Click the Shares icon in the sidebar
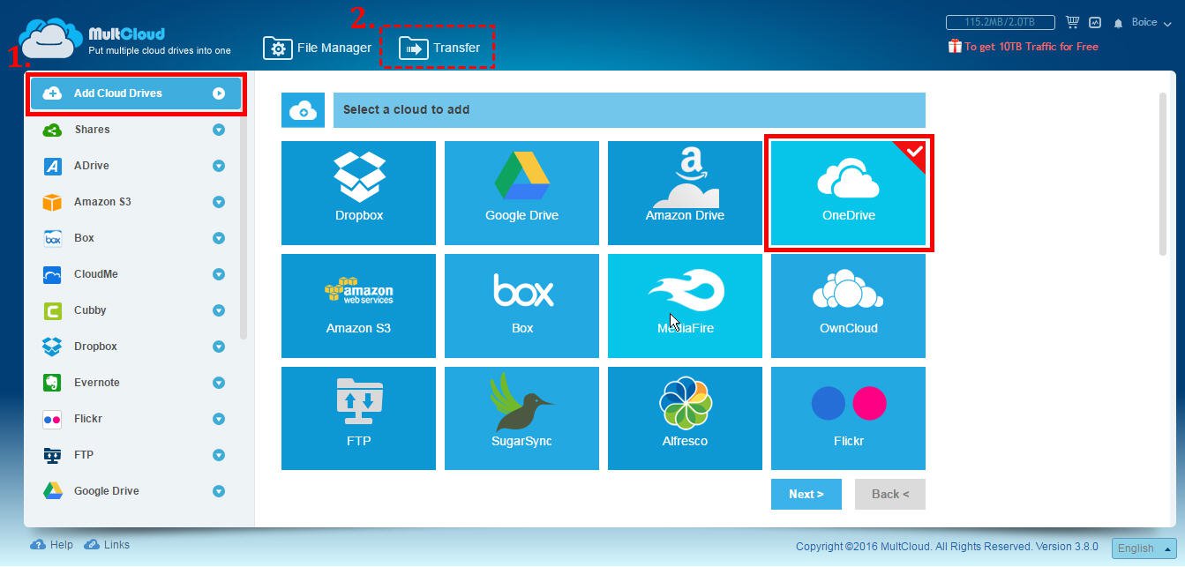1185x567 pixels. pos(52,130)
